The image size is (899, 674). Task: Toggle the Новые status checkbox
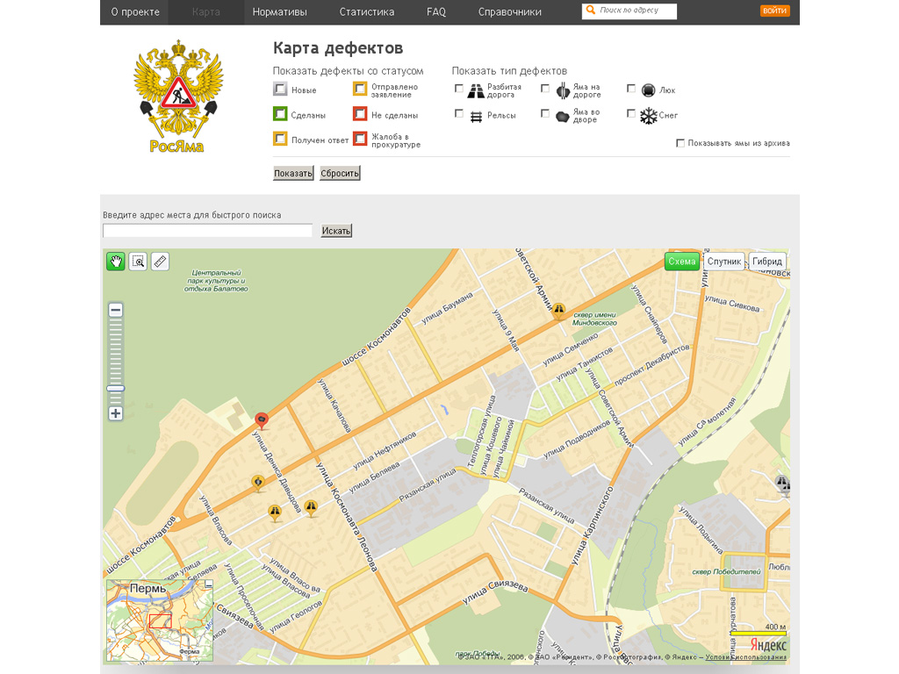pyautogui.click(x=280, y=89)
